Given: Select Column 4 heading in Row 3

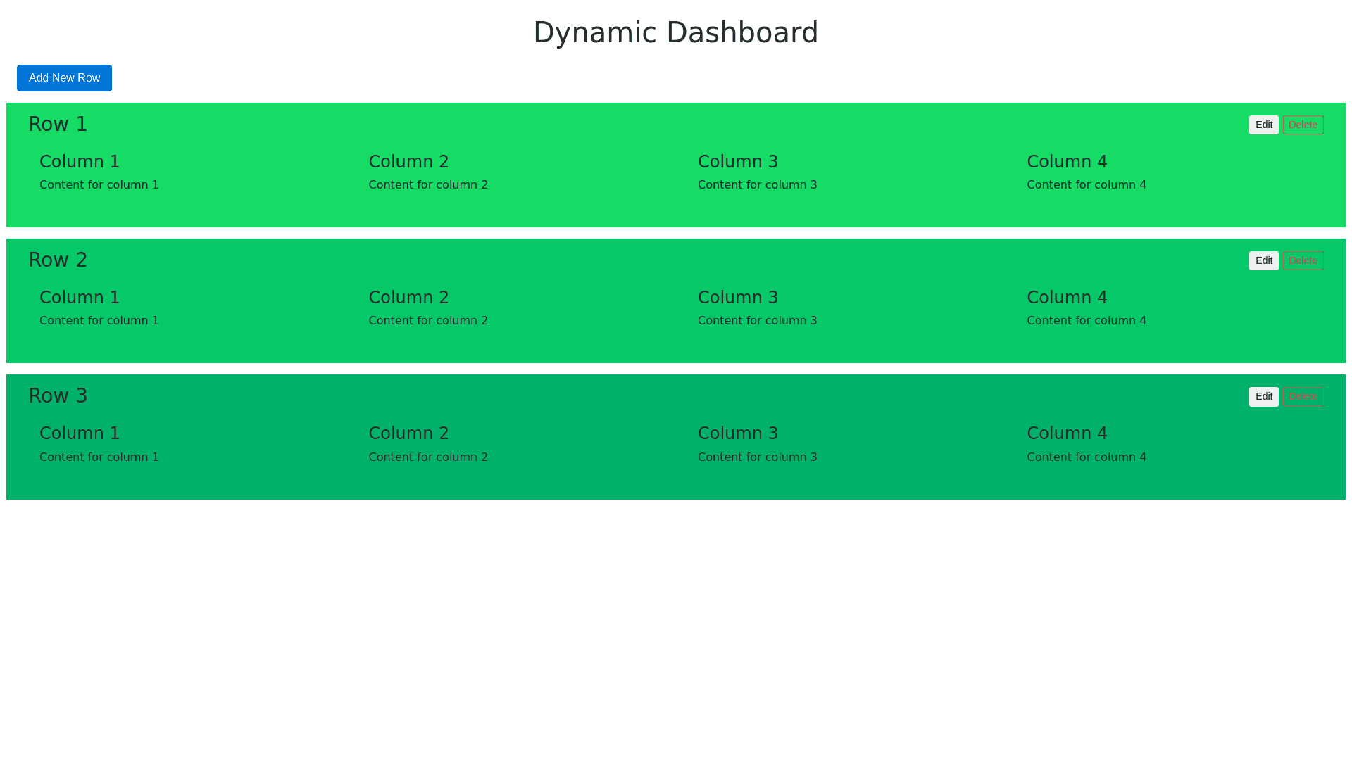Looking at the screenshot, I should 1067,433.
